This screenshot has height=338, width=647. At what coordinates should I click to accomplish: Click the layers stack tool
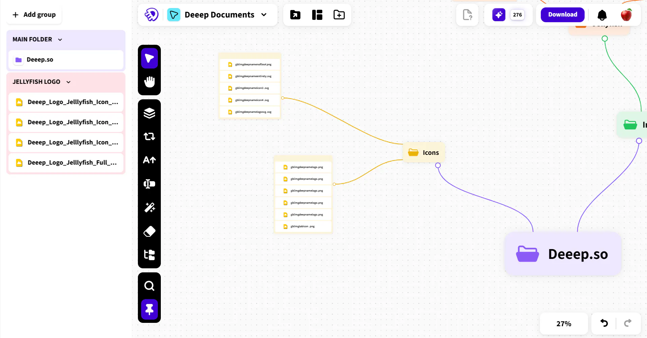(x=149, y=113)
